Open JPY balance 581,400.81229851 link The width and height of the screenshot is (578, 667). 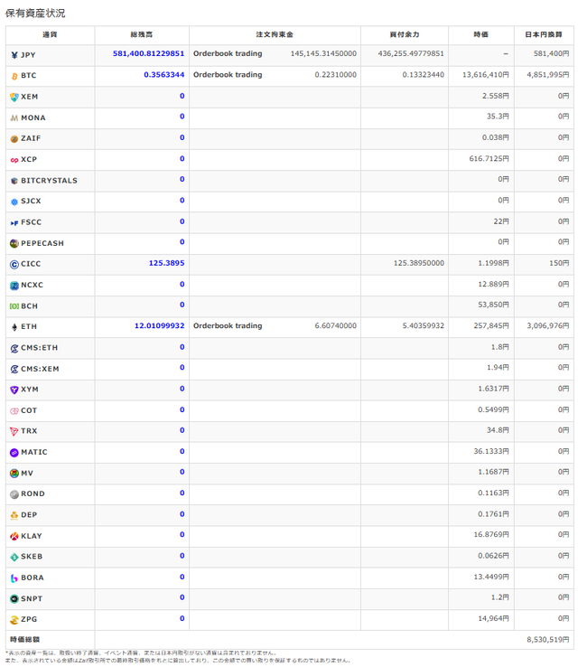click(x=148, y=53)
